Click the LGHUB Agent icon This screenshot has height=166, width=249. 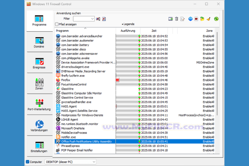pyautogui.click(x=58, y=119)
